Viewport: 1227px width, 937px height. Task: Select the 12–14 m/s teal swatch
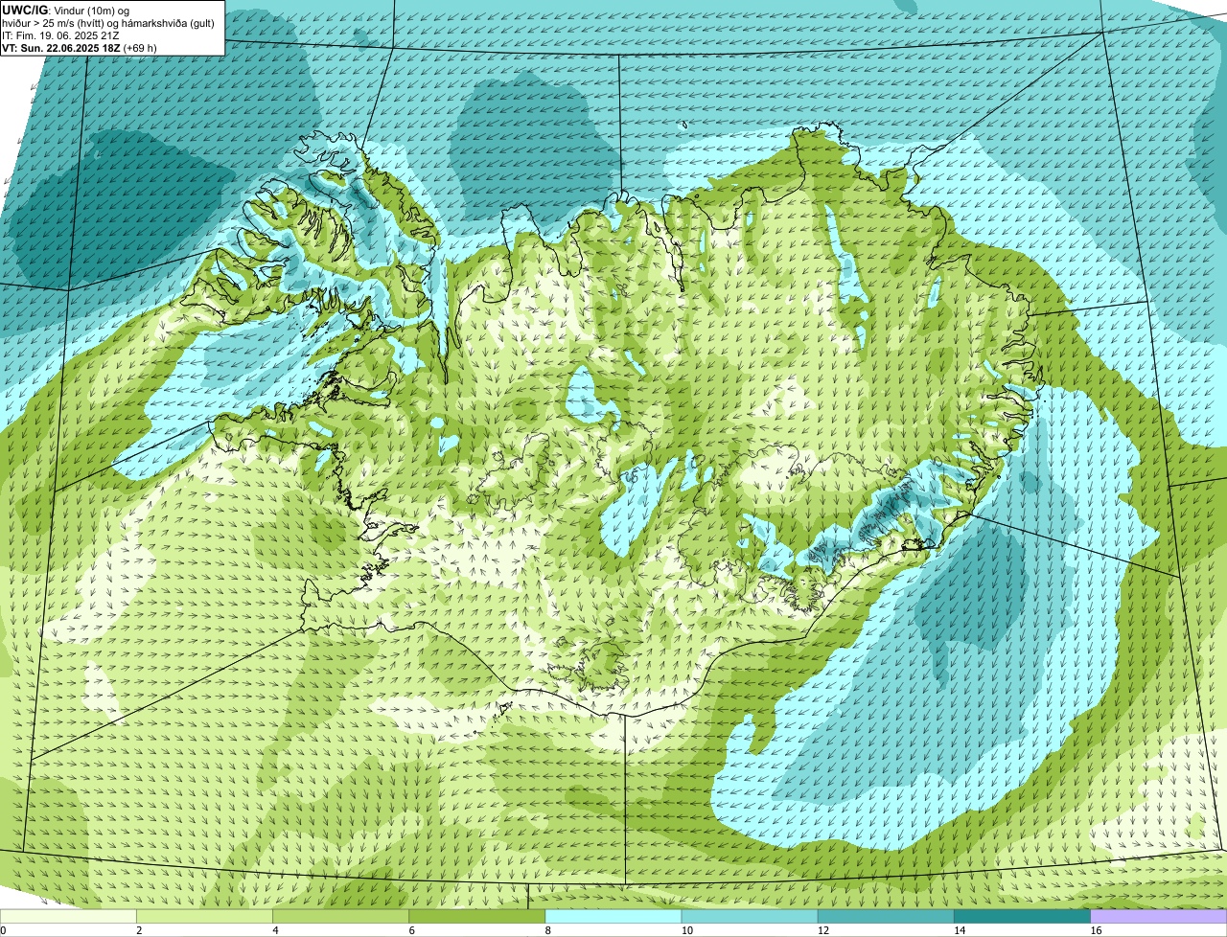point(886,916)
